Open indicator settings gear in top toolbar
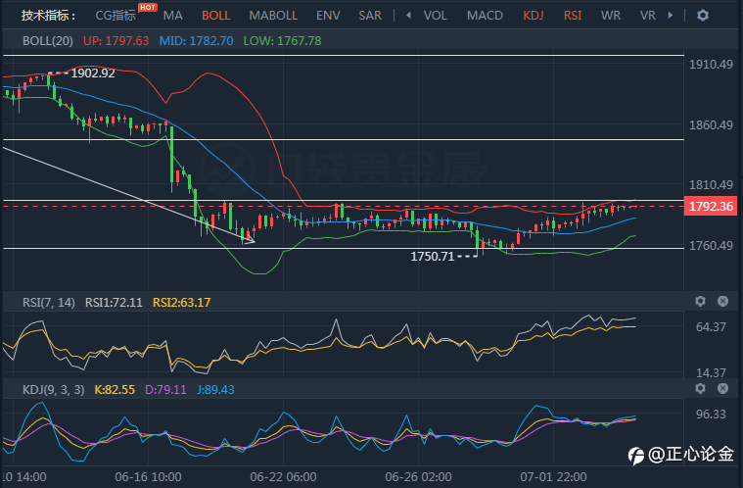The image size is (743, 488). coord(703,15)
